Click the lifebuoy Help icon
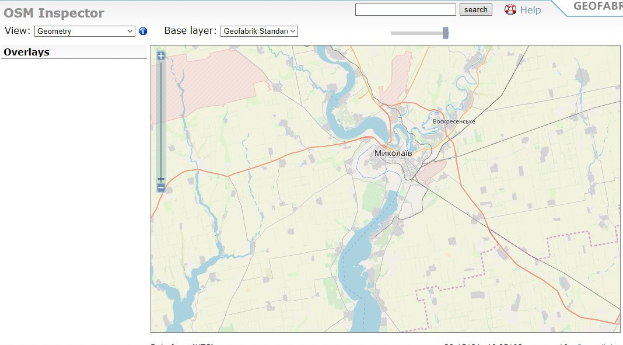The image size is (623, 345). (x=510, y=9)
